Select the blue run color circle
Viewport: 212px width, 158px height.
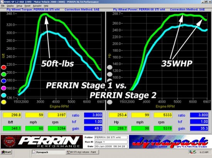[x=3, y=81]
